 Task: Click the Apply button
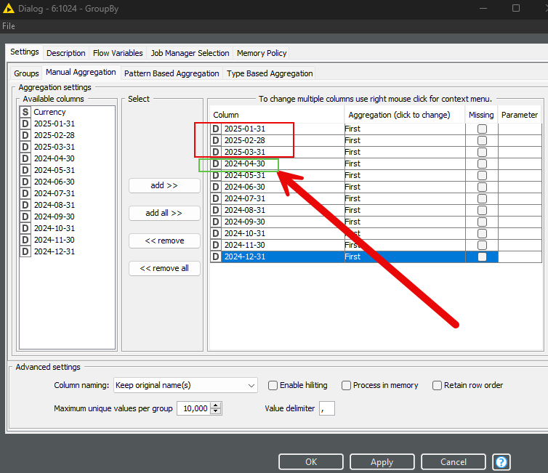point(382,461)
